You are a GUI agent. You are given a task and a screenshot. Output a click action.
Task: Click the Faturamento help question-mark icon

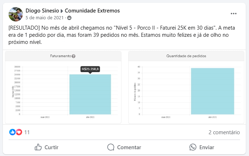(73, 56)
